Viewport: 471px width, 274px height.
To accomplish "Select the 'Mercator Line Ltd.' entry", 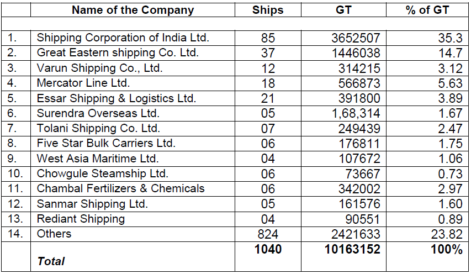I will (x=83, y=83).
